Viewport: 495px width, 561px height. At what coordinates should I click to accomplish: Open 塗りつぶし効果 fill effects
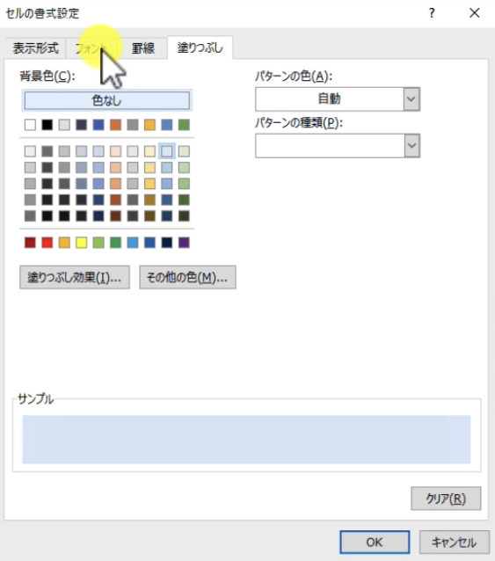[75, 277]
